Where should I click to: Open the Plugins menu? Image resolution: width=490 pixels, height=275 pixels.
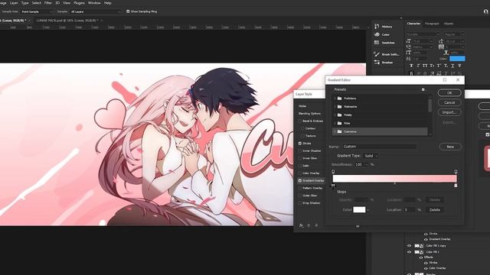[x=79, y=3]
